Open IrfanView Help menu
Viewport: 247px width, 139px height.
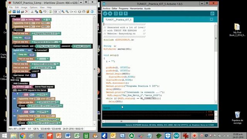(x=49, y=7)
